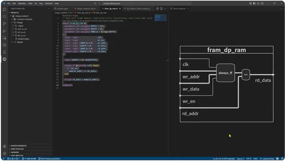This screenshot has width=285, height=161.
Task: Open the Terminal menu
Action: (x=49, y=3)
